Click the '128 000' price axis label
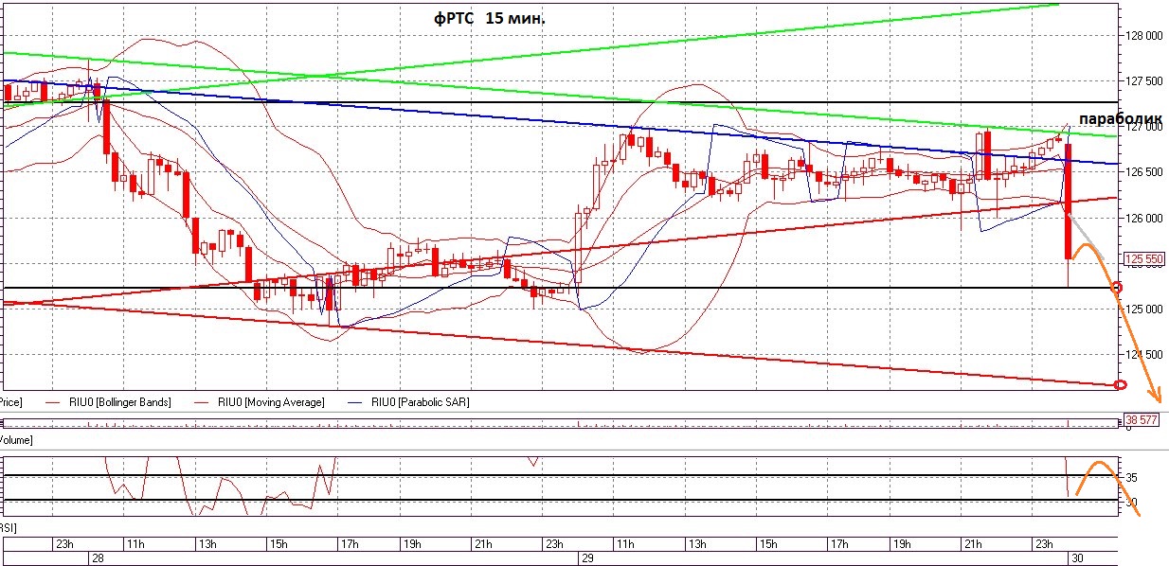Viewport: 1169px width, 566px height. [x=1142, y=36]
